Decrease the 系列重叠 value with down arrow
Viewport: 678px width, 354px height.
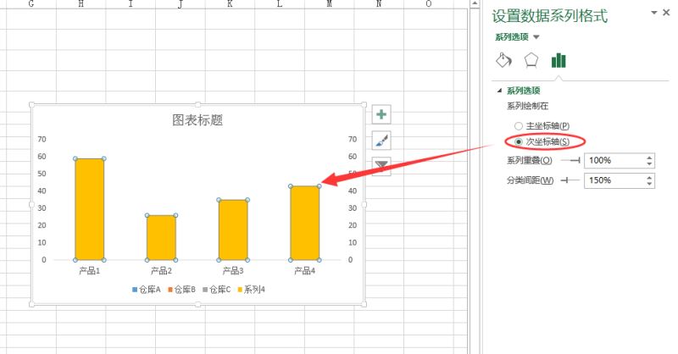[x=649, y=163]
